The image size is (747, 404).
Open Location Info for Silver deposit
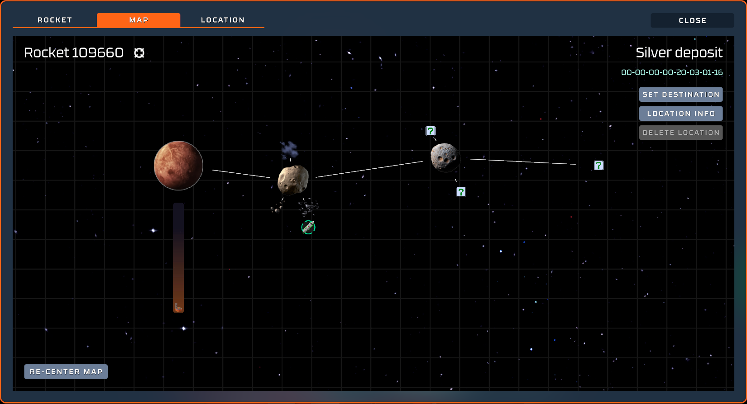680,114
